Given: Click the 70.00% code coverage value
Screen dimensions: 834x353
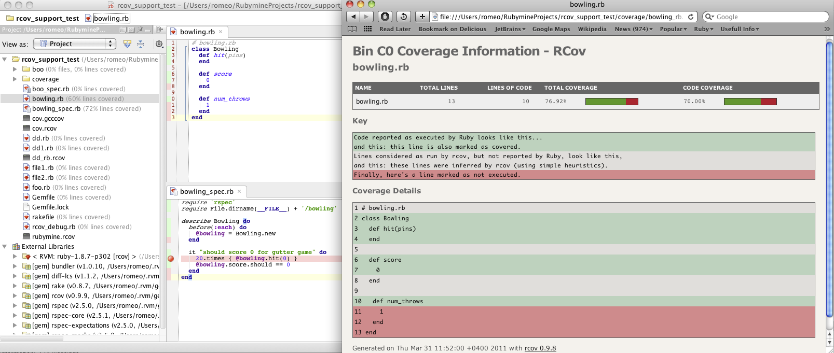Looking at the screenshot, I should (x=694, y=102).
